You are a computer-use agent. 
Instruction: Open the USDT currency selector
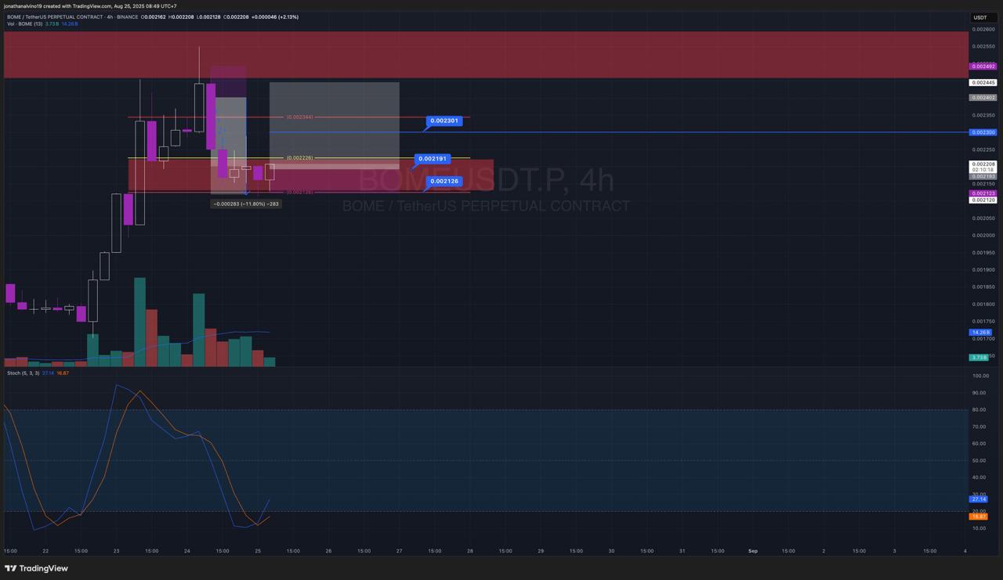click(x=980, y=17)
